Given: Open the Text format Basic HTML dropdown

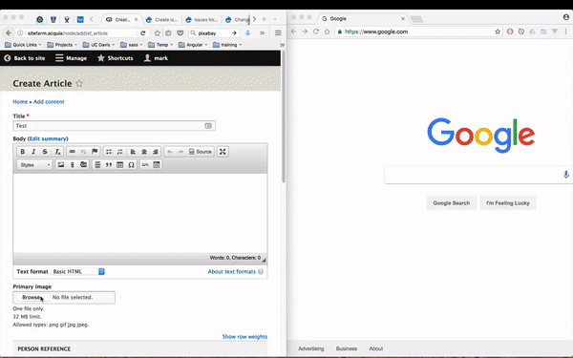Looking at the screenshot, I should point(78,271).
